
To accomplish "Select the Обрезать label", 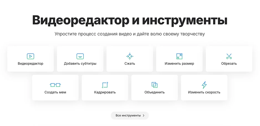I will [x=229, y=64].
